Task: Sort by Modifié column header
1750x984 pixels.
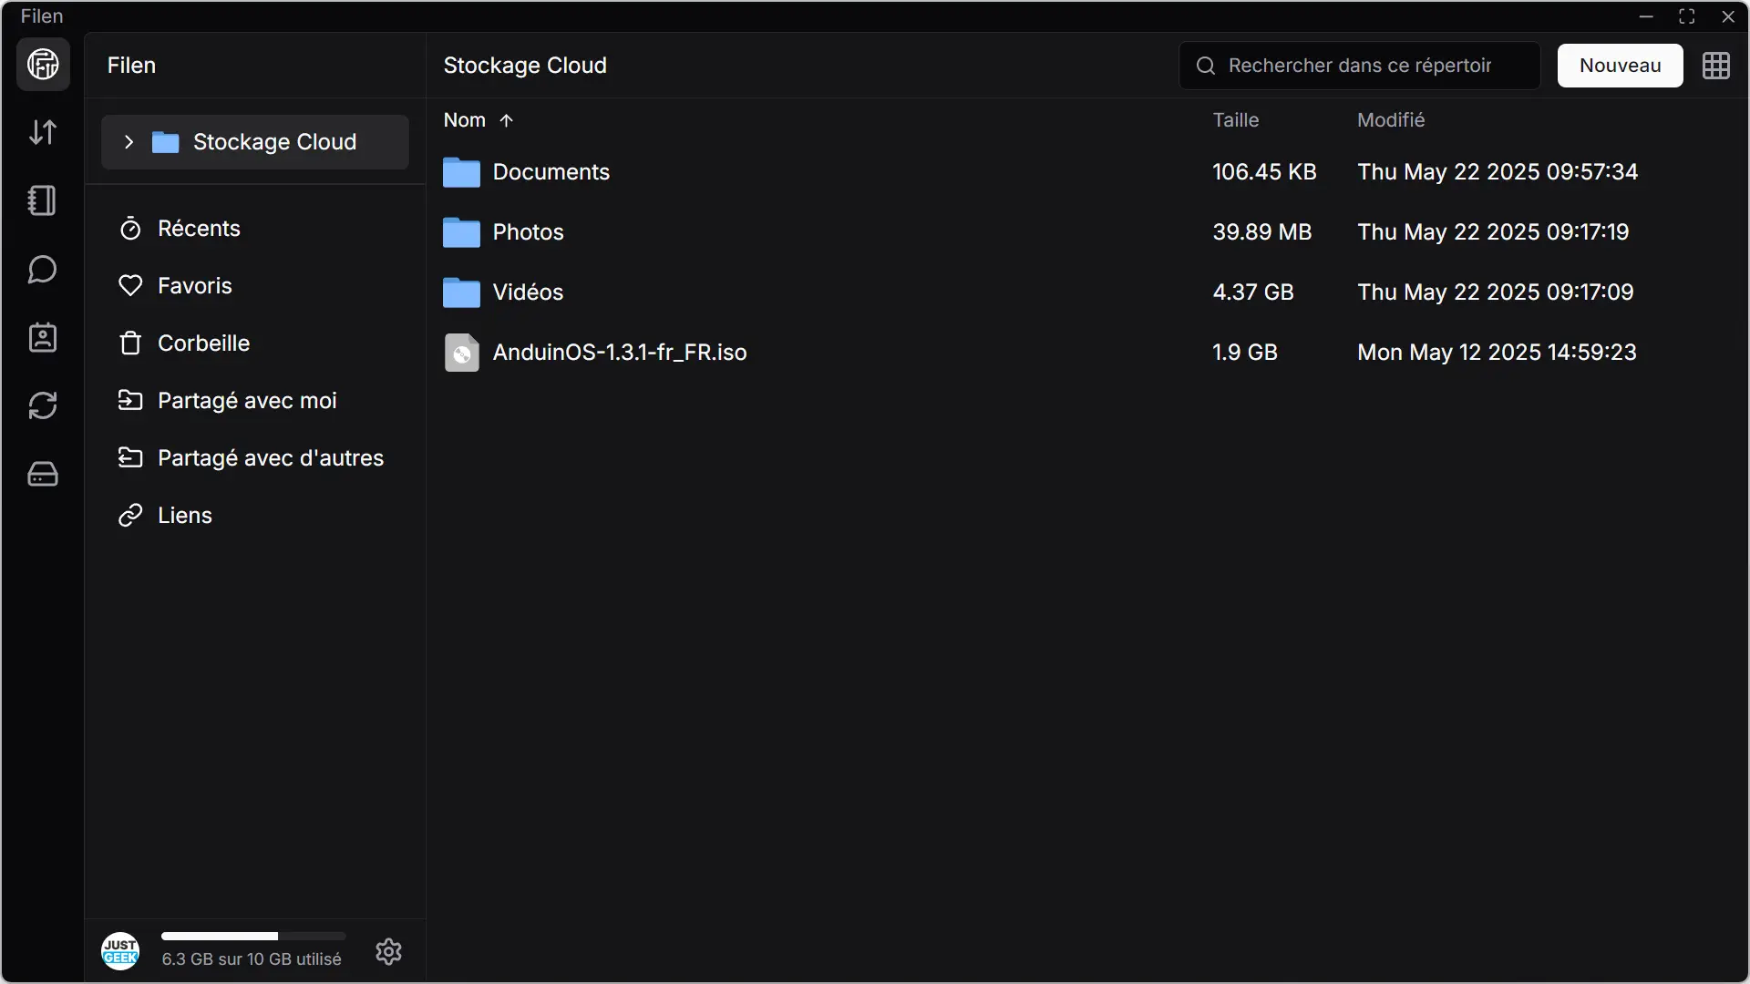Action: pyautogui.click(x=1390, y=120)
